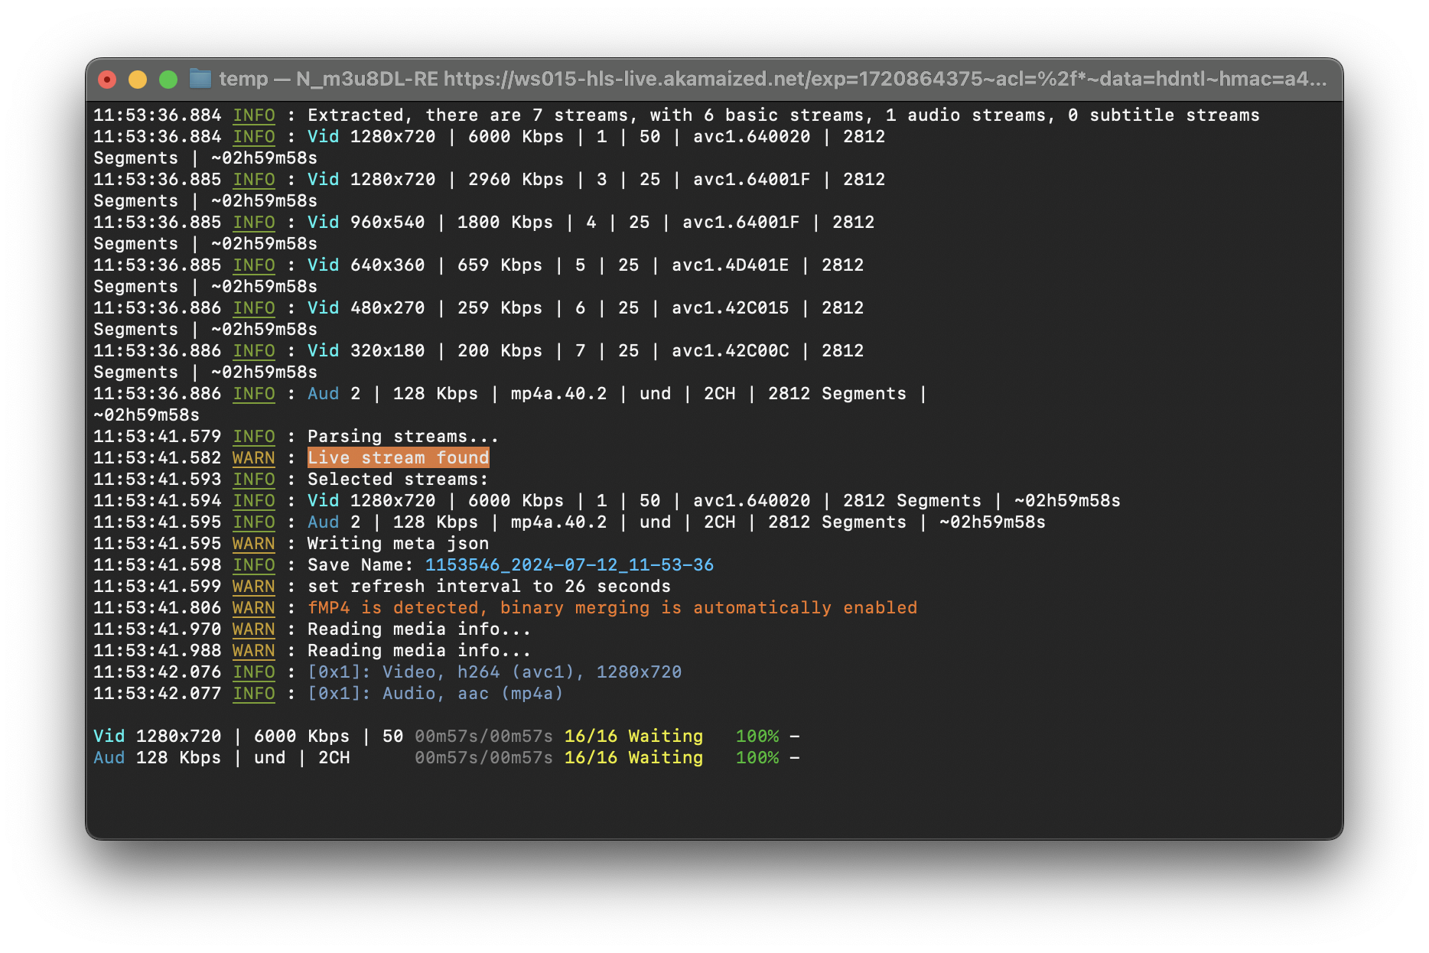This screenshot has width=1429, height=953.
Task: Click the "[0x1]: Audio, aac (mp4a)" line
Action: pos(435,693)
